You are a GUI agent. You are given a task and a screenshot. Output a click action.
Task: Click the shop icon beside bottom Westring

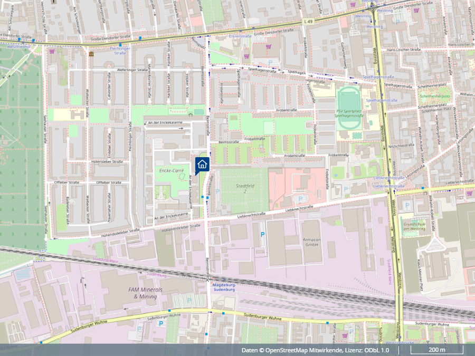tap(345, 334)
